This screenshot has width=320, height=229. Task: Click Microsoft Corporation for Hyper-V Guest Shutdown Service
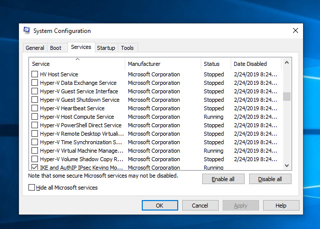click(x=154, y=100)
